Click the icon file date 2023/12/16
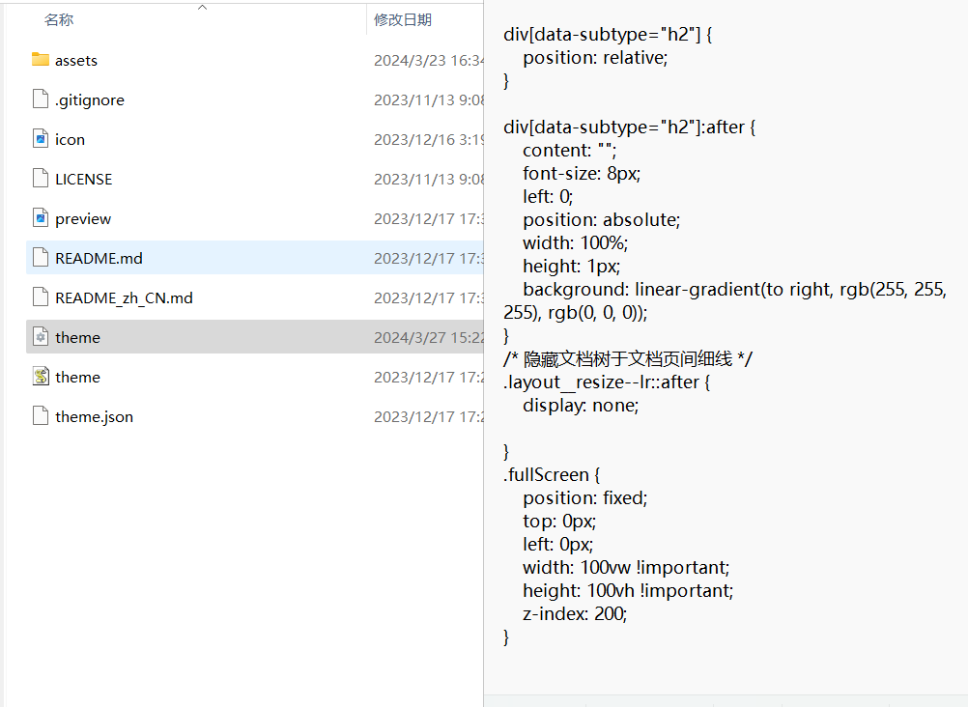Image resolution: width=968 pixels, height=707 pixels. 428,139
